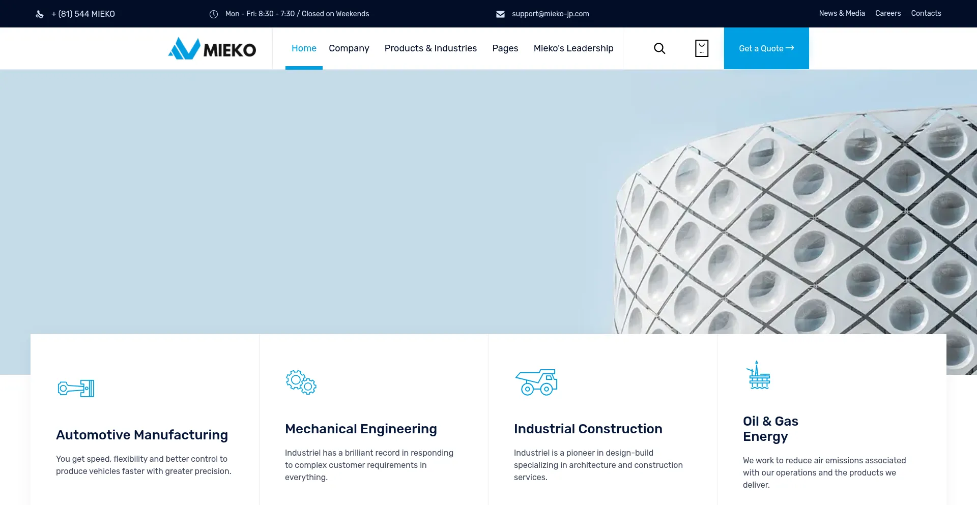977x505 pixels.
Task: Select the Home navigation tab
Action: (304, 48)
